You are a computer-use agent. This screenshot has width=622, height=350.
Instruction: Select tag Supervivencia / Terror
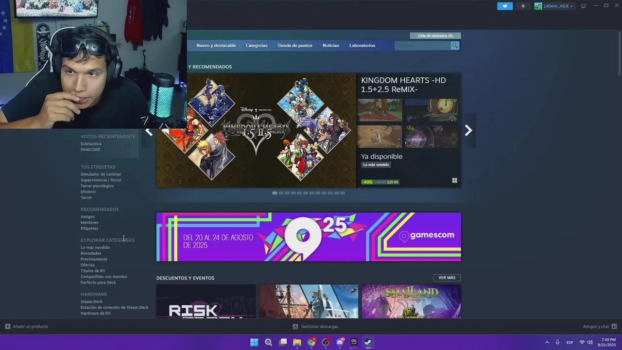click(101, 180)
